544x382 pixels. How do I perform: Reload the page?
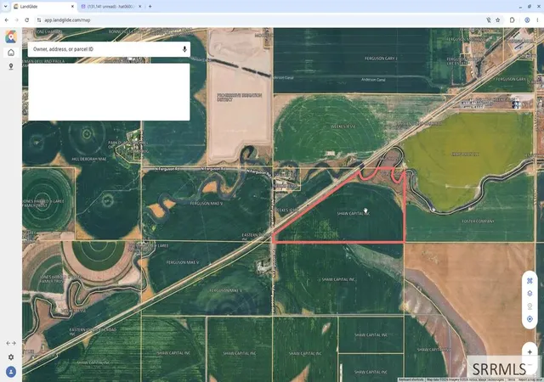pyautogui.click(x=26, y=20)
